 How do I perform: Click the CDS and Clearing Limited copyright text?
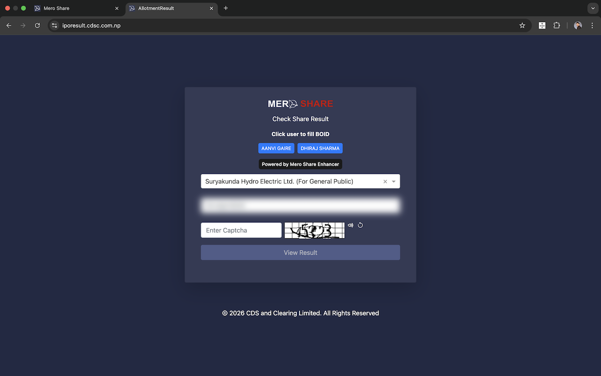[x=300, y=313]
